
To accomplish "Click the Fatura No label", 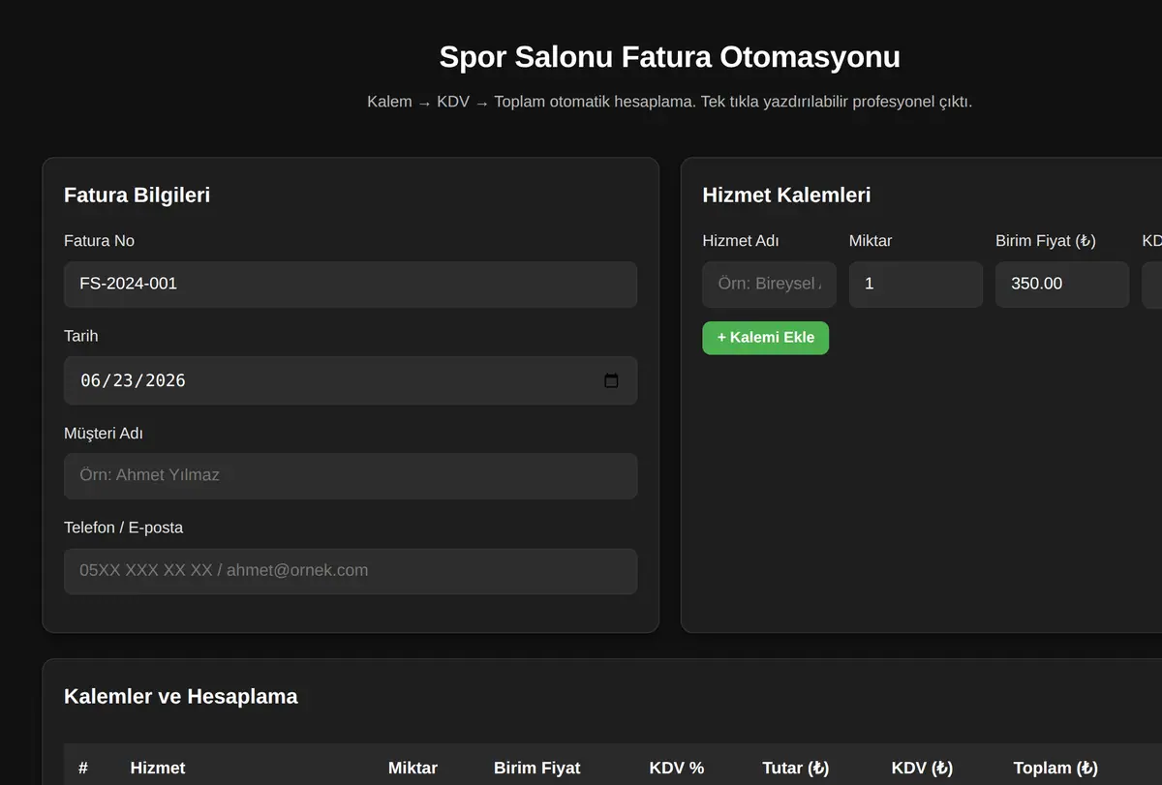I will point(99,241).
